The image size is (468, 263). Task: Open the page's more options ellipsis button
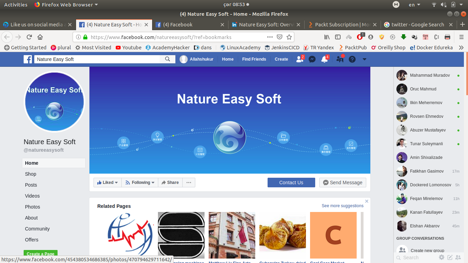[189, 183]
